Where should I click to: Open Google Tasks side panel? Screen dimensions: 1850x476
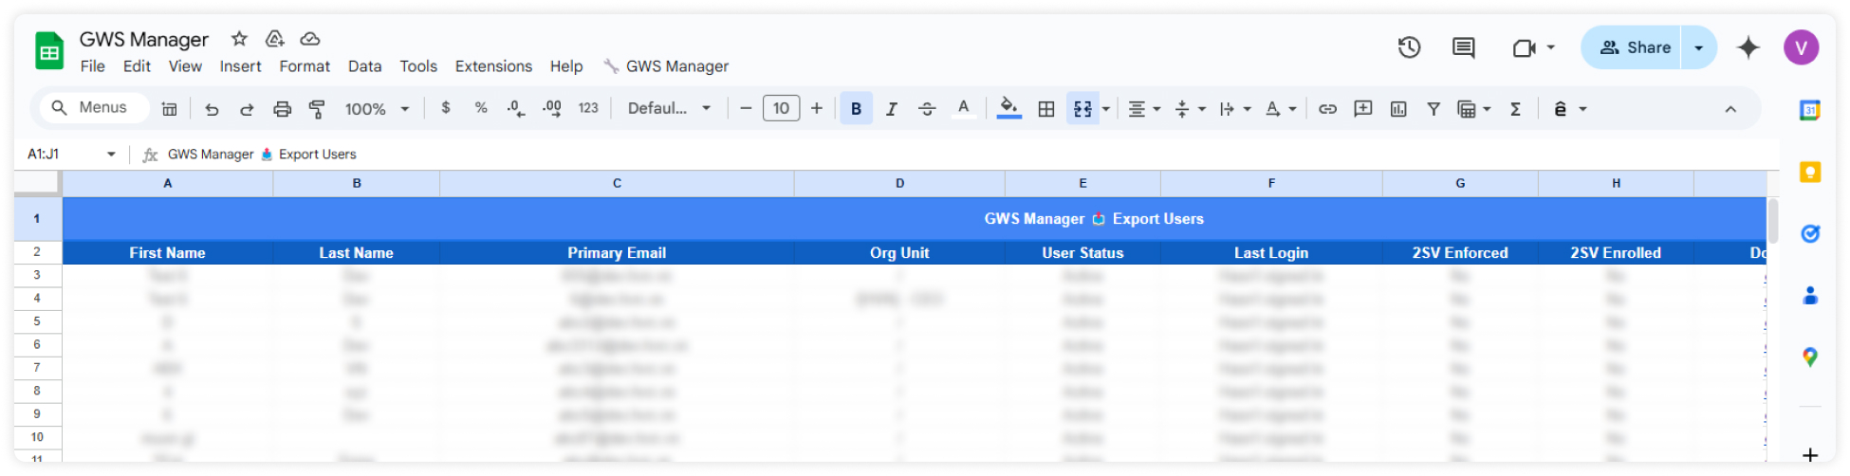[x=1809, y=233]
